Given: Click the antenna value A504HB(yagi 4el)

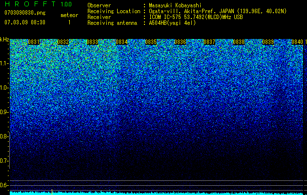Looking at the screenshot, I should pyautogui.click(x=172, y=23).
